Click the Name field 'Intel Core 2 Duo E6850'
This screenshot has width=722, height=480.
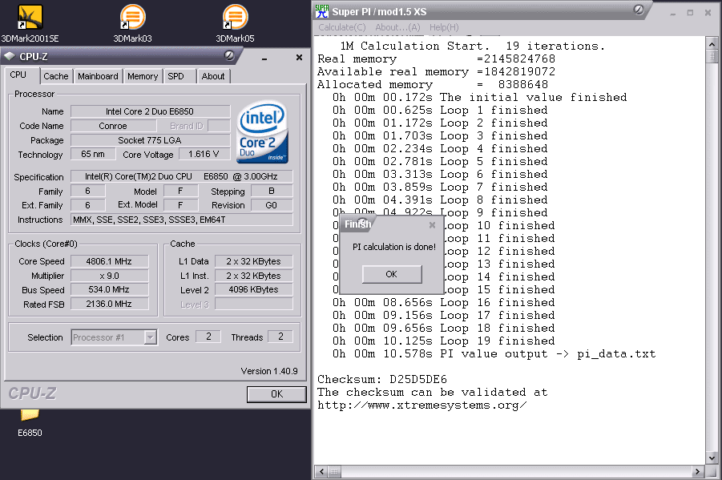(150, 111)
